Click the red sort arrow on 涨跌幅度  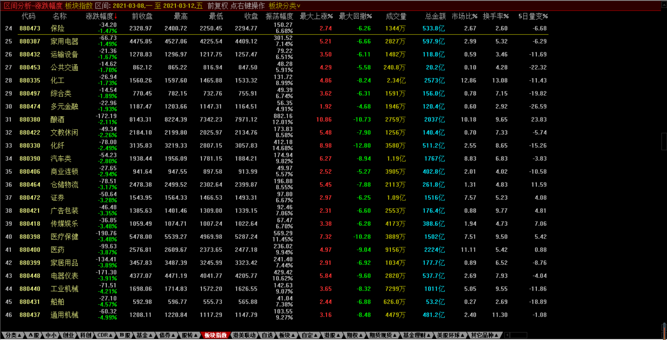pos(116,16)
